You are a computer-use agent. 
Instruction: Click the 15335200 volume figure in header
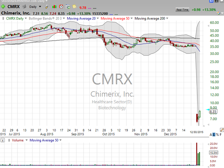point(100,13)
